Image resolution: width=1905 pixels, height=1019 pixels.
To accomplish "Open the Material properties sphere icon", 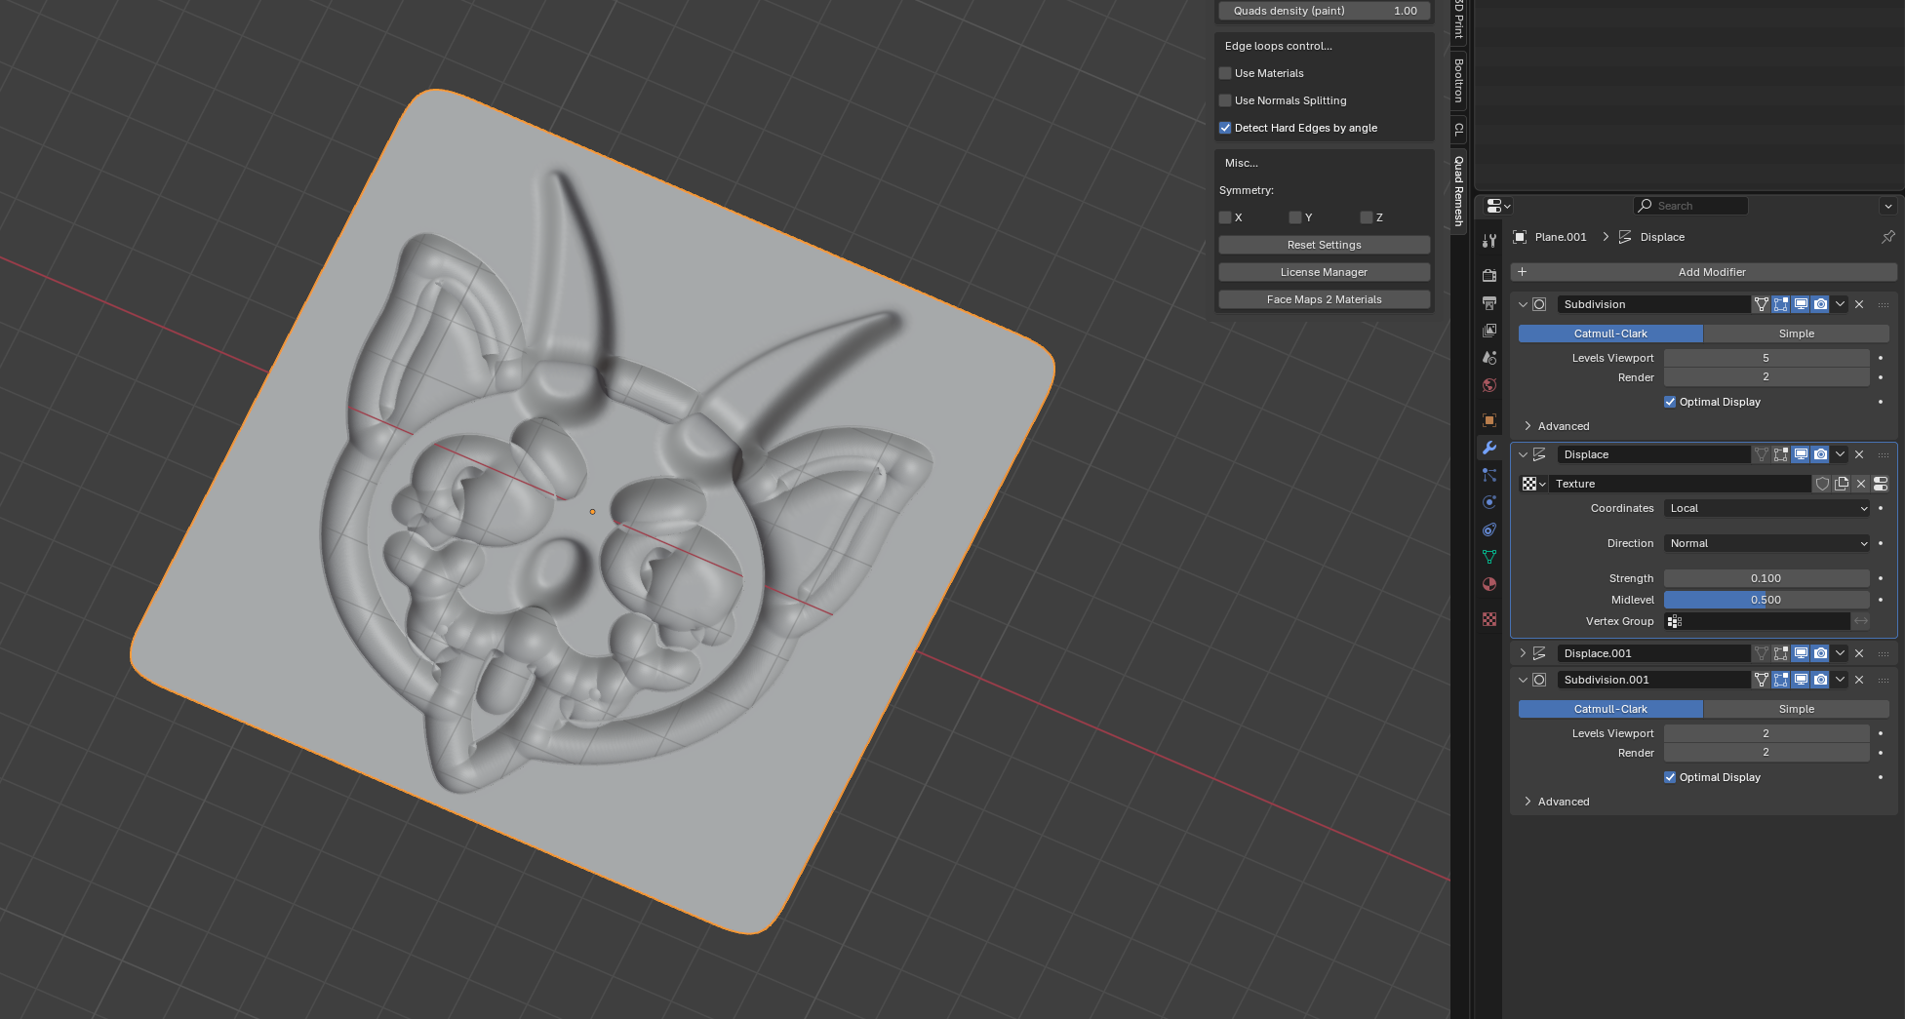I will (x=1488, y=584).
